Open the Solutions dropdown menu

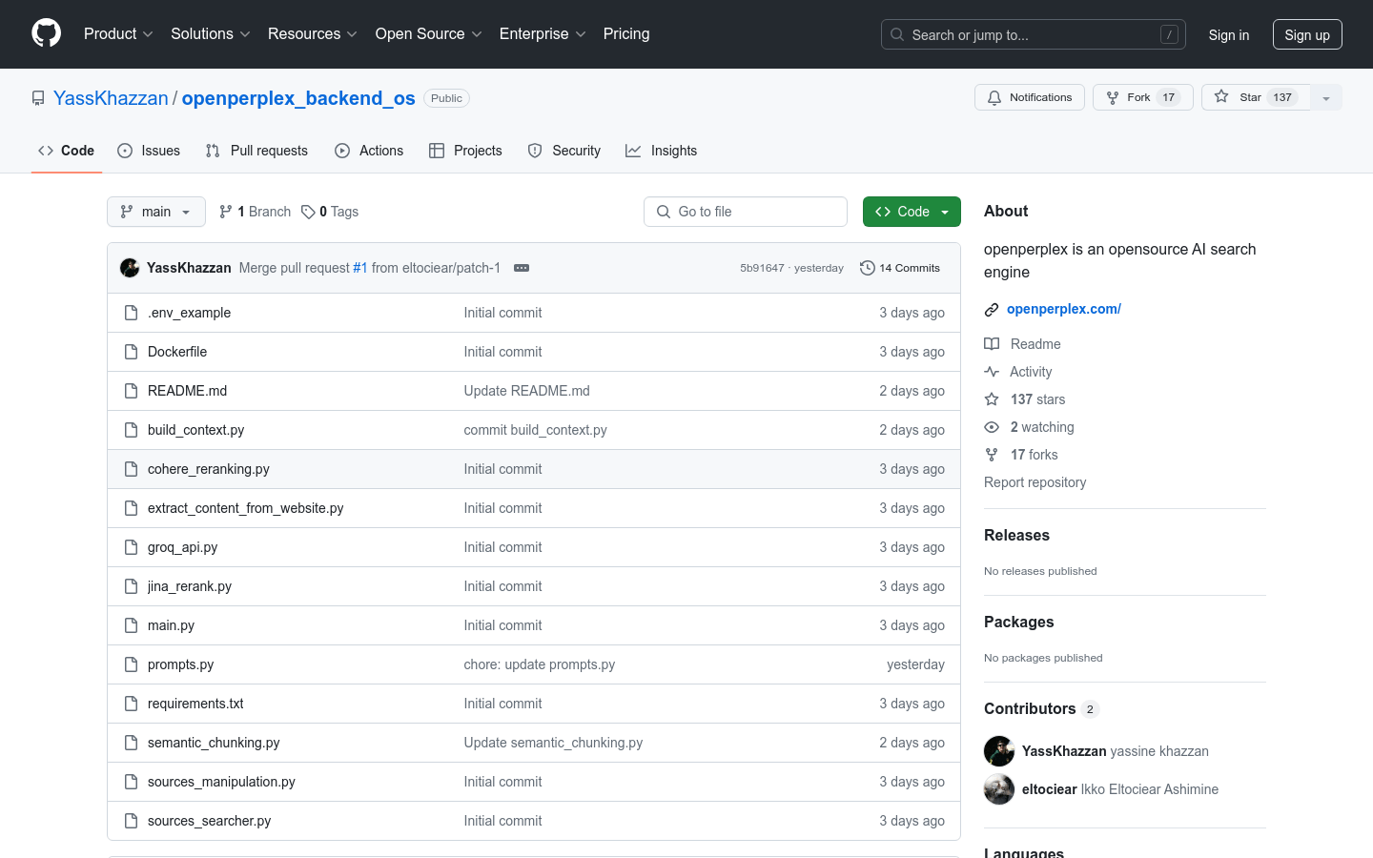point(211,33)
